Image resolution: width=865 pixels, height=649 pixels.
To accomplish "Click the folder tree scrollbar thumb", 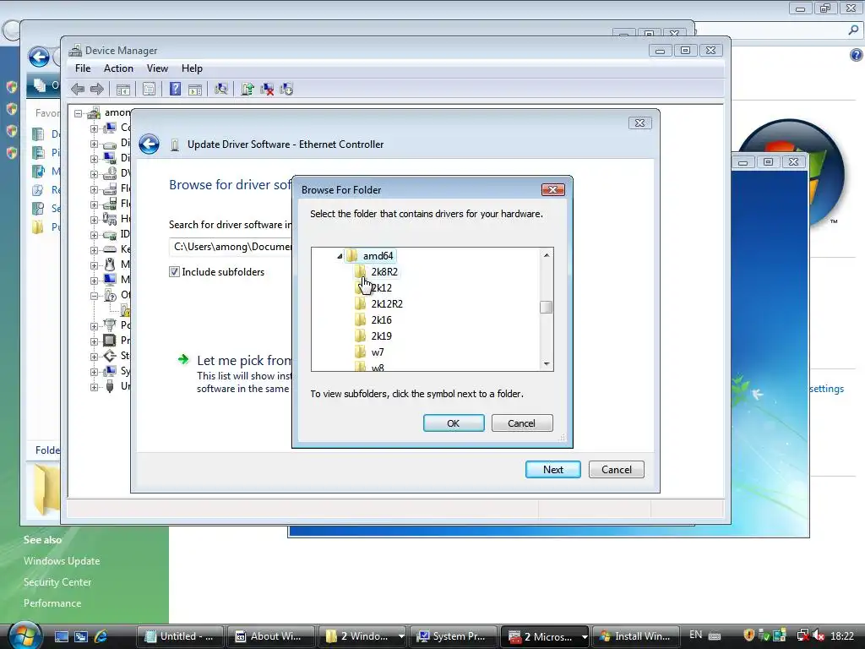I will point(547,307).
